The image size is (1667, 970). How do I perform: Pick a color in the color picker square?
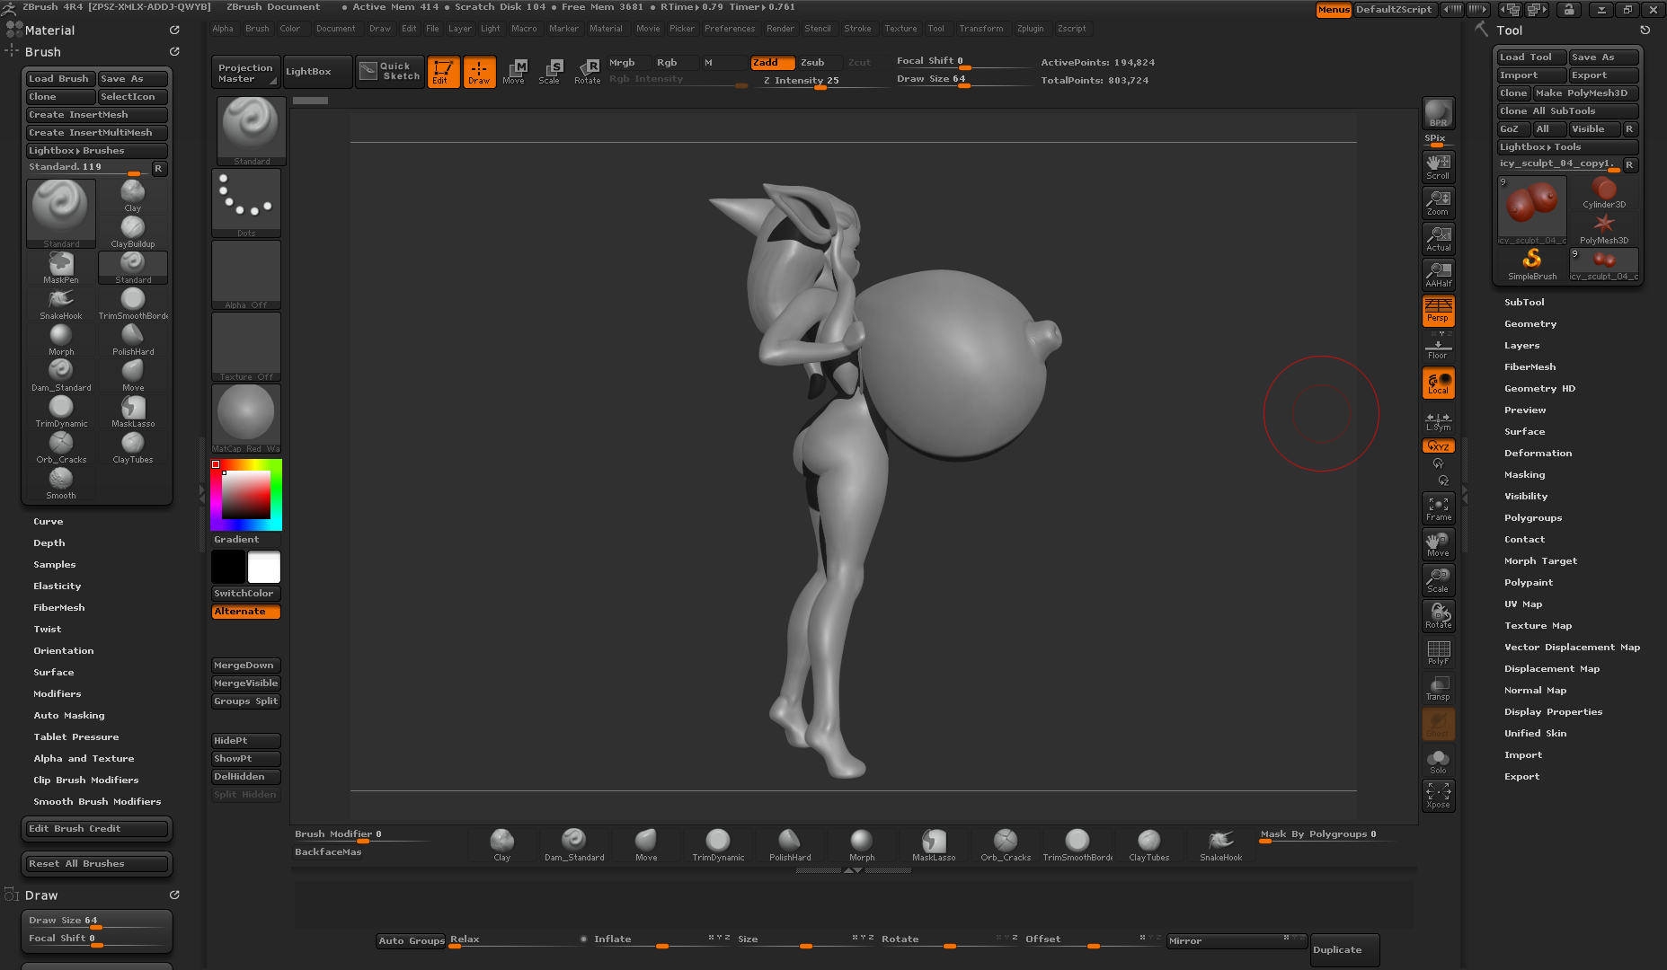pyautogui.click(x=246, y=495)
